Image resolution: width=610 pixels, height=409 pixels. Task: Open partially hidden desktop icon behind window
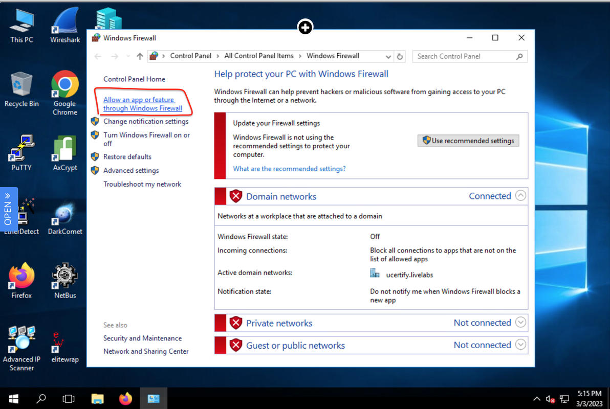(109, 19)
